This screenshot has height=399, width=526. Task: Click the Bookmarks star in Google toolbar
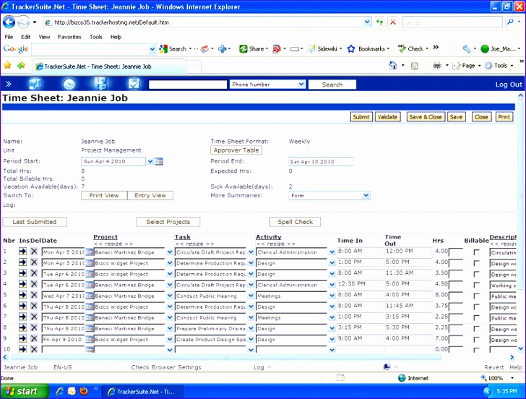[351, 49]
